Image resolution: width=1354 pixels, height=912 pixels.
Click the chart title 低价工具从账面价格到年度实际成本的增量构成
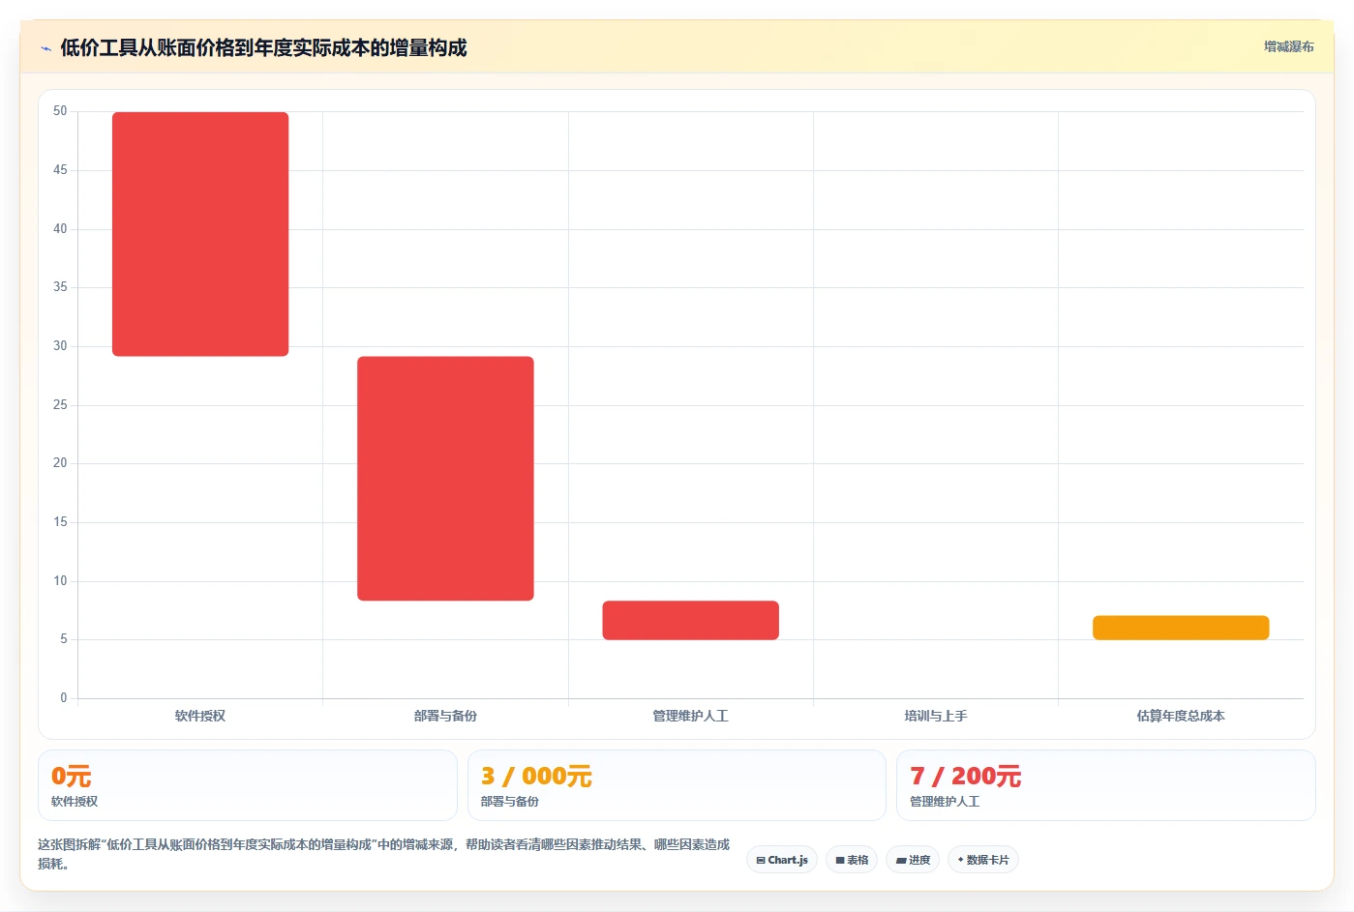[263, 47]
